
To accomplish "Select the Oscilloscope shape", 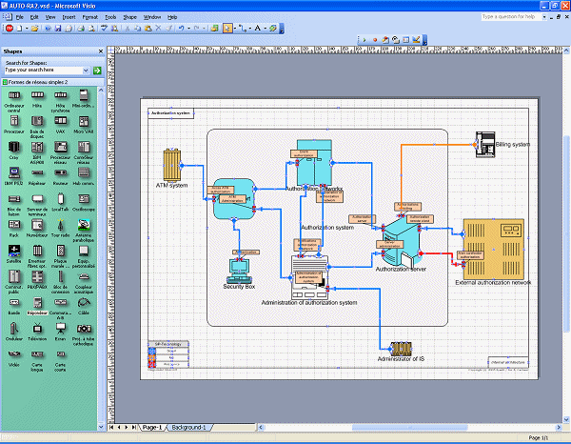I will pos(84,202).
